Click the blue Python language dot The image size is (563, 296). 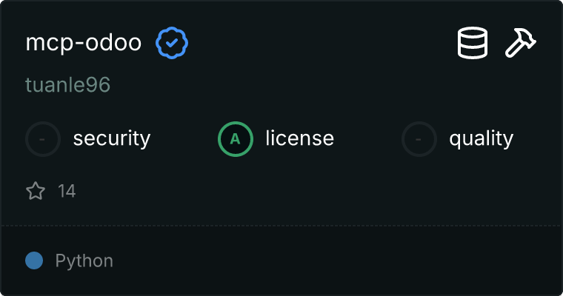click(x=34, y=260)
